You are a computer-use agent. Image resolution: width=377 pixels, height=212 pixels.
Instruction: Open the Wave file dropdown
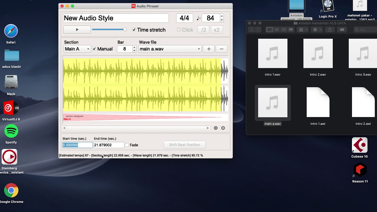170,49
